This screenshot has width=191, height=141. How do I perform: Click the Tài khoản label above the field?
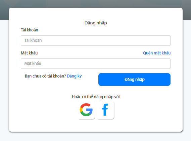point(29,30)
